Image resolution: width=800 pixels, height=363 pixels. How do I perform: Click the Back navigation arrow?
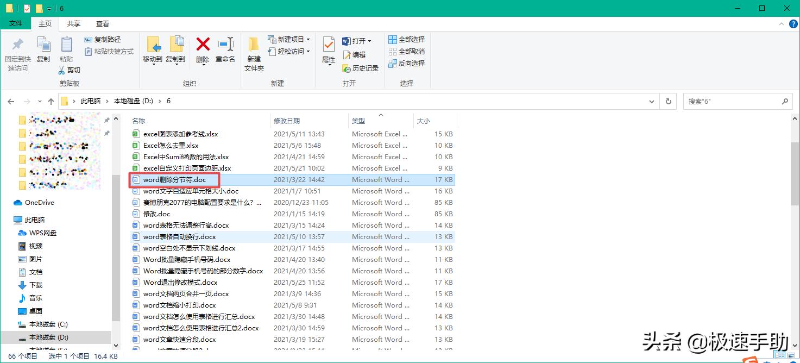pos(11,101)
